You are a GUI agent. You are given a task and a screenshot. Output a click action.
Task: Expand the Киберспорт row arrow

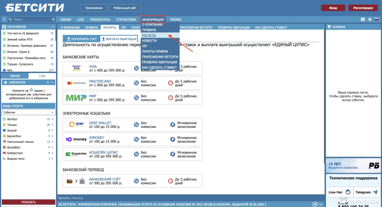[52, 153]
